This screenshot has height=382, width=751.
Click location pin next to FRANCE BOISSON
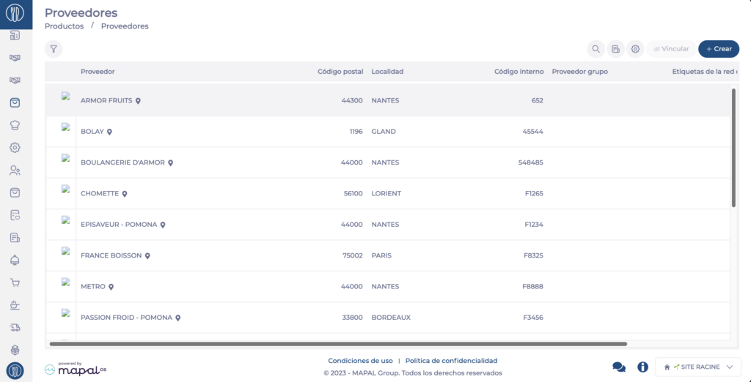pos(147,256)
